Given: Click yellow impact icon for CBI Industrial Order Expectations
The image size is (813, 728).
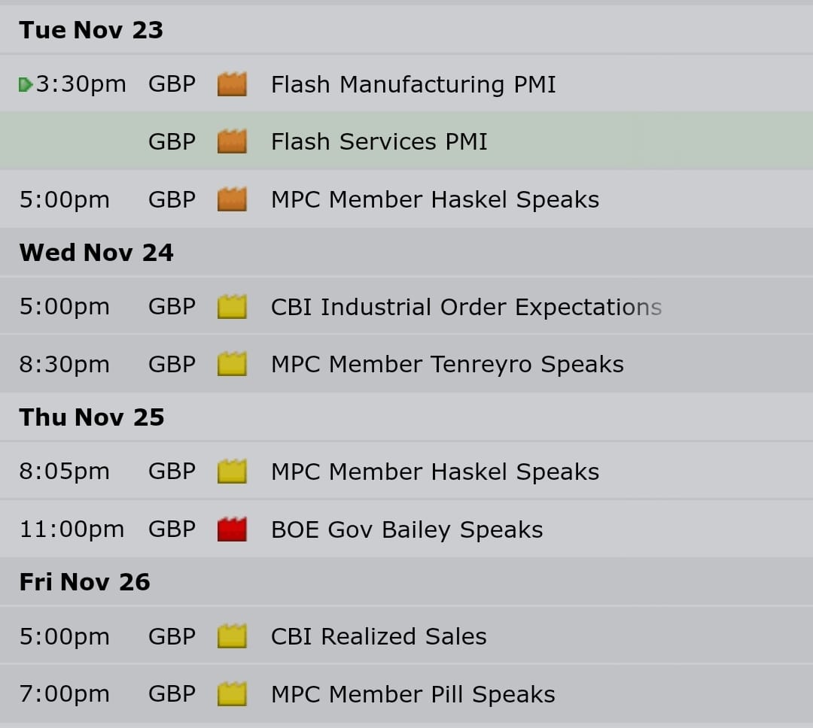Looking at the screenshot, I should point(232,307).
